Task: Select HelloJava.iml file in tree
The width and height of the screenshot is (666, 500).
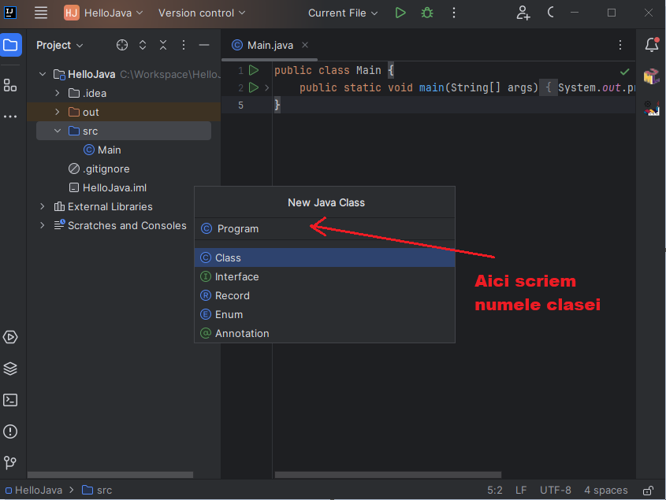Action: coord(108,187)
